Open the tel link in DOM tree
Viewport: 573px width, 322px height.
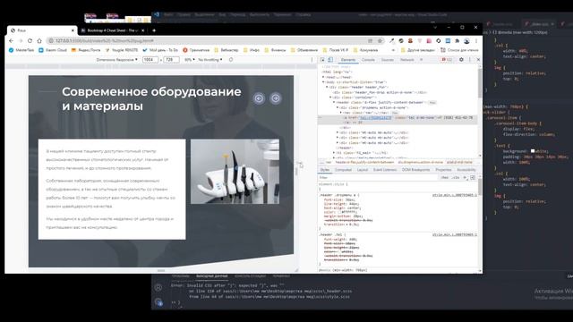click(375, 118)
